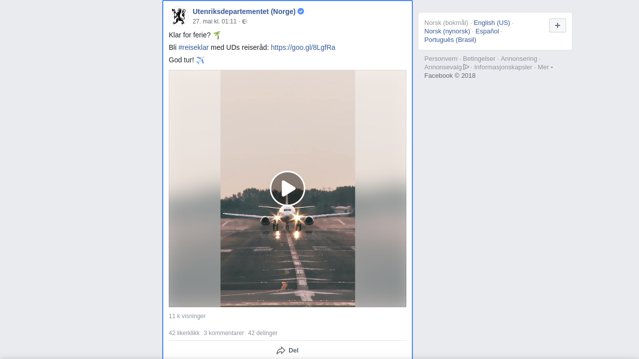Switch language to Norsk (nynorsk)
The height and width of the screenshot is (359, 639).
point(447,31)
